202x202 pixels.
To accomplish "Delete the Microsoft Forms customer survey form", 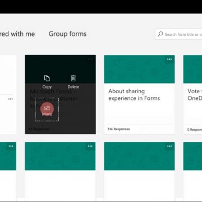I will click(x=73, y=82).
